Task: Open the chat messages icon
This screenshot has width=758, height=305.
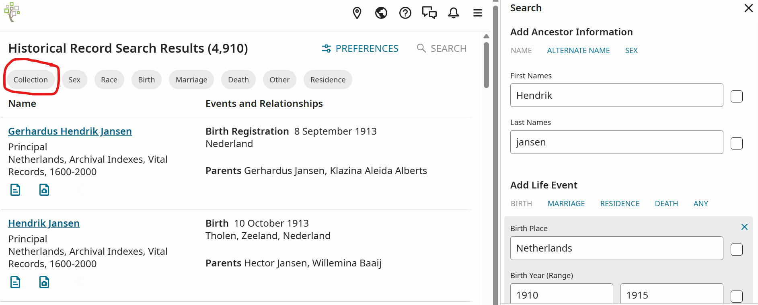Action: 429,13
